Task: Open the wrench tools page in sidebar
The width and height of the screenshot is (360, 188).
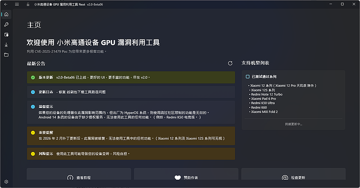Action: tap(6, 24)
